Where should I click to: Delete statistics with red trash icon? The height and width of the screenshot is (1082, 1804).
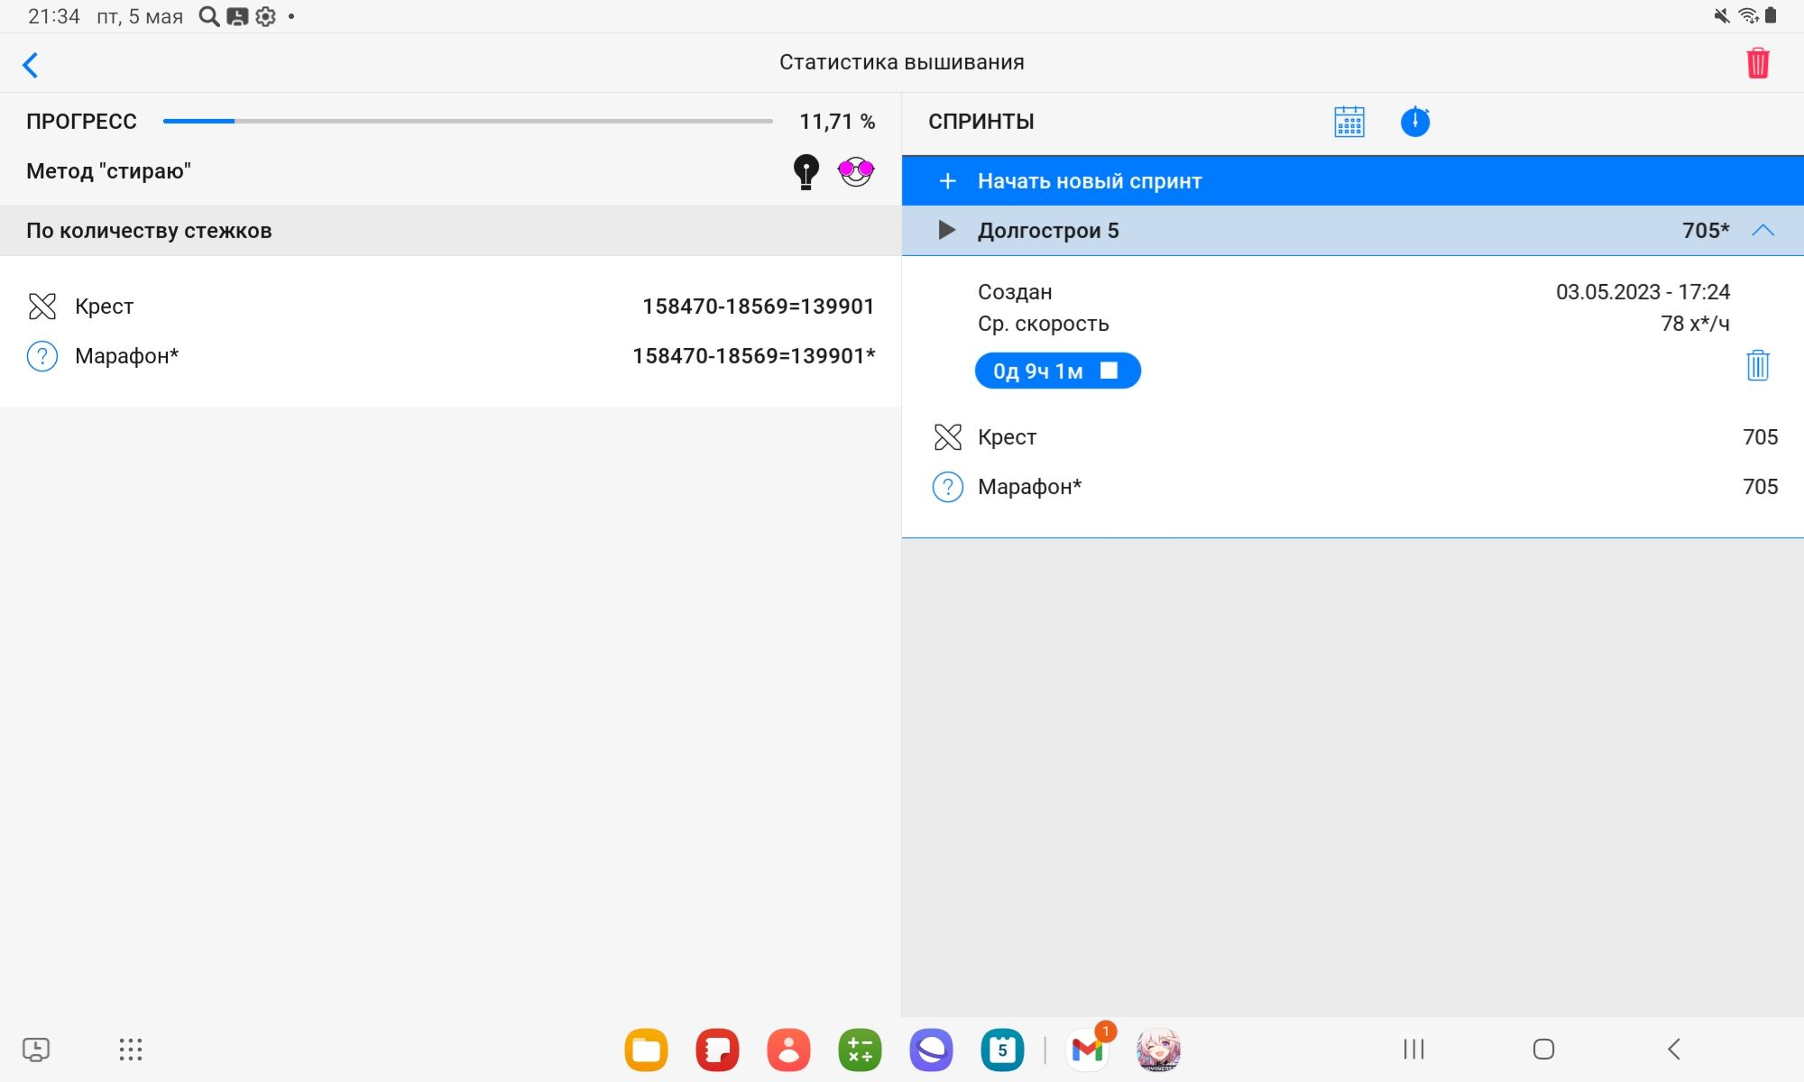point(1757,63)
